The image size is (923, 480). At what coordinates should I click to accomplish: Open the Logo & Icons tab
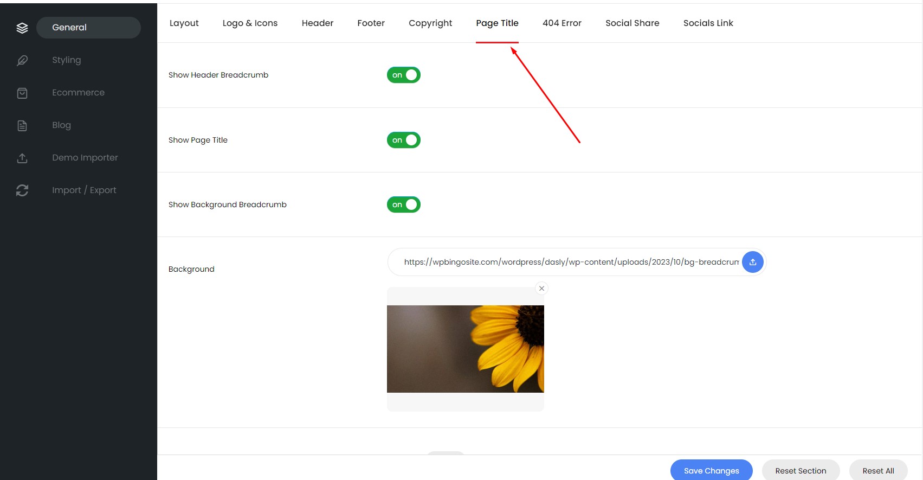point(250,23)
